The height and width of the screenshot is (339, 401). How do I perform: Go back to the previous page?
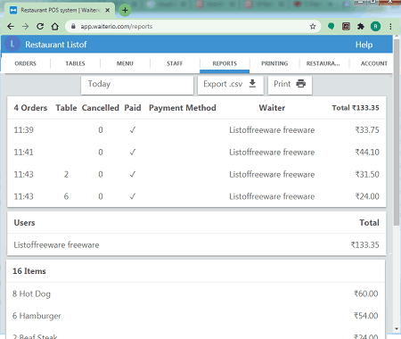pyautogui.click(x=11, y=27)
